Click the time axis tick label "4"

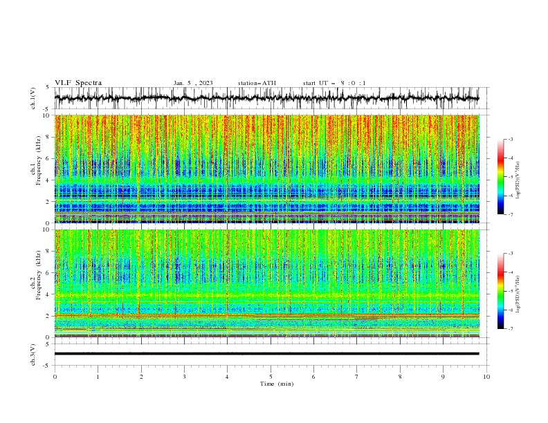tap(227, 377)
